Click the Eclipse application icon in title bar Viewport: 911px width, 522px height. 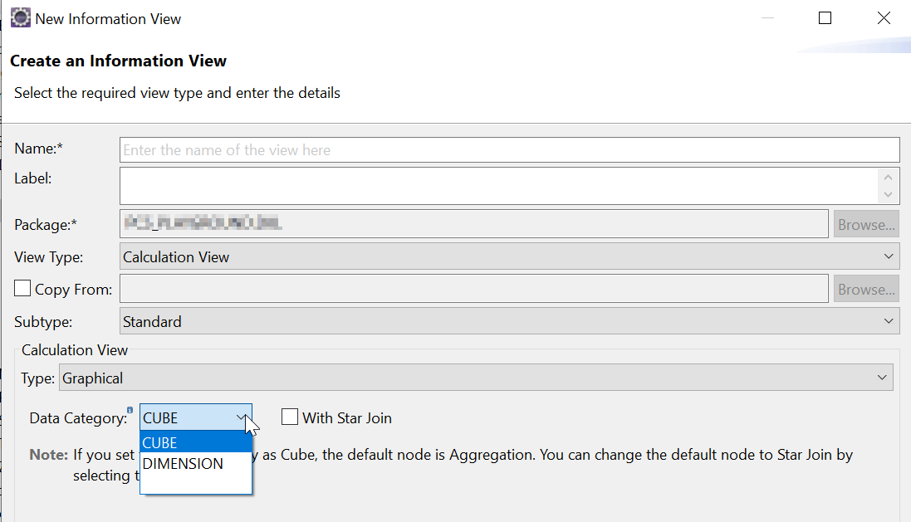point(20,18)
